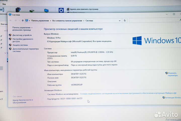Open 'Панель управления — домашняя страница'
Viewport: 181px width, 121px height.
pyautogui.click(x=23, y=29)
